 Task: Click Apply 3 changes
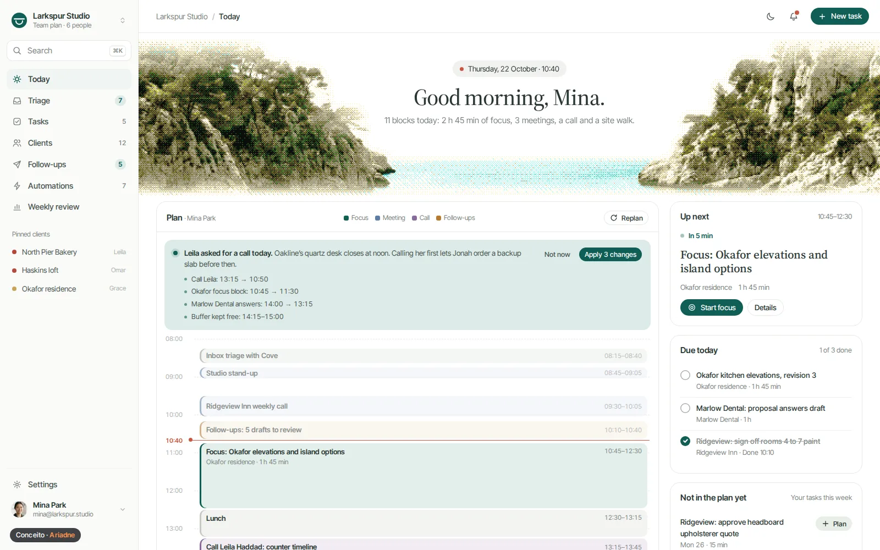[x=610, y=255]
